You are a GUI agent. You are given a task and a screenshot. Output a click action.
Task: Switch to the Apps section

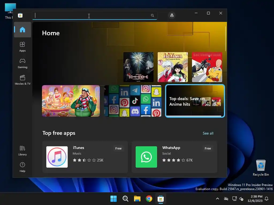coord(22,47)
